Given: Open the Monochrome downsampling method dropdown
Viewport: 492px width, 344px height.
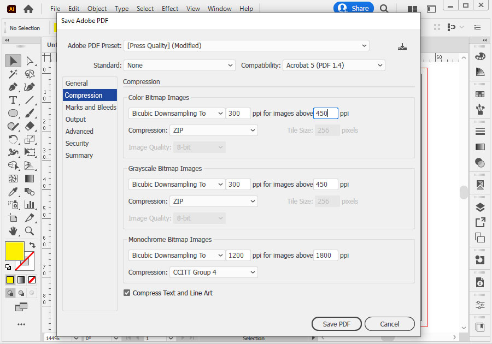Looking at the screenshot, I should (177, 256).
